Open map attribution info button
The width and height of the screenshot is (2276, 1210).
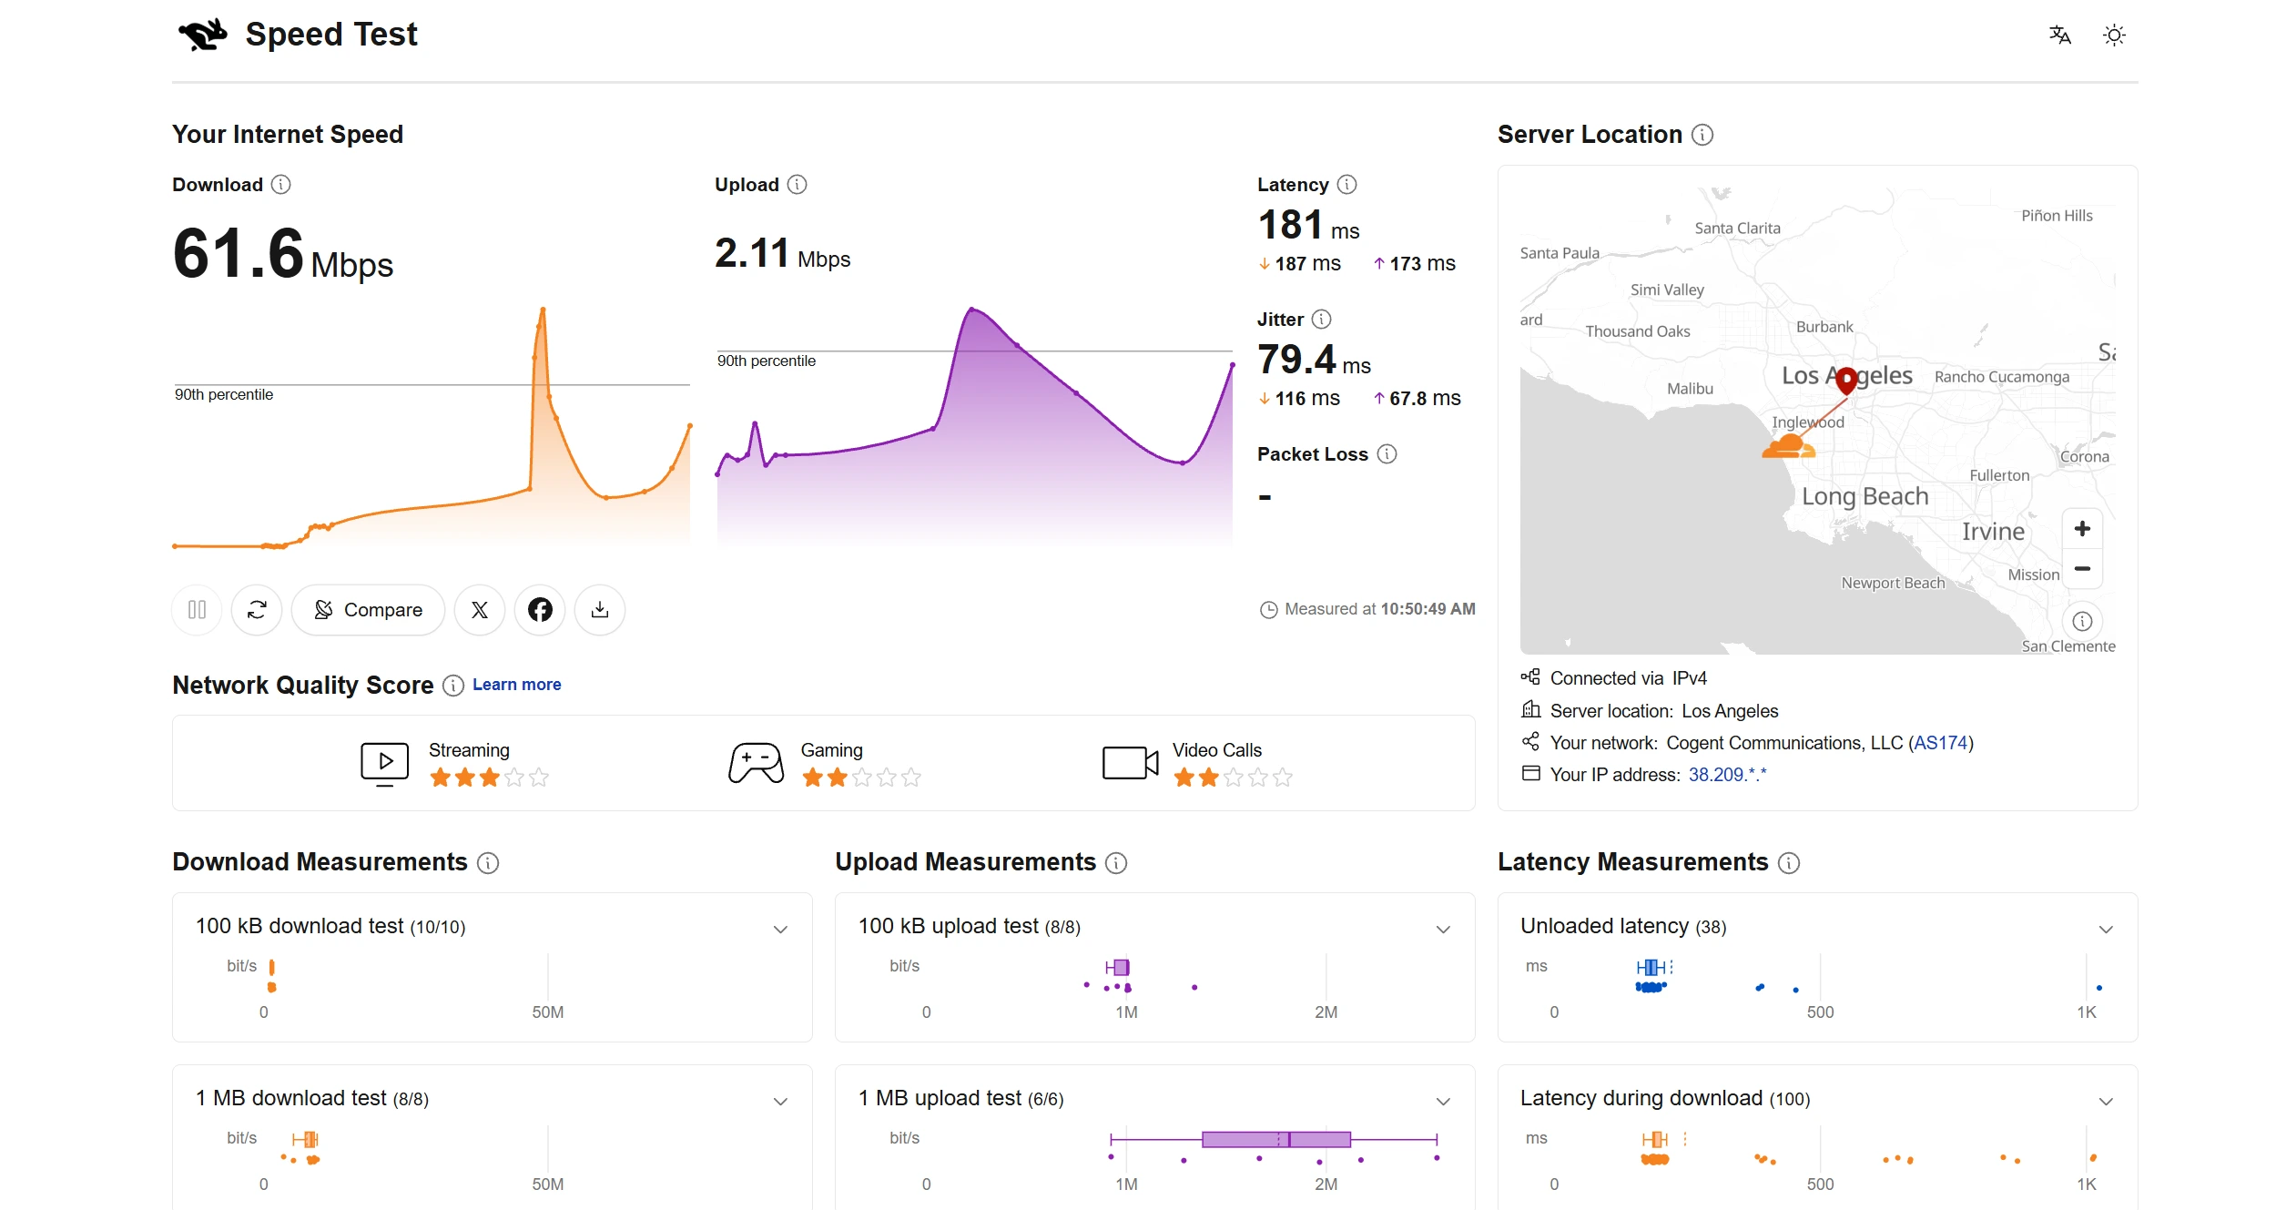tap(2082, 622)
